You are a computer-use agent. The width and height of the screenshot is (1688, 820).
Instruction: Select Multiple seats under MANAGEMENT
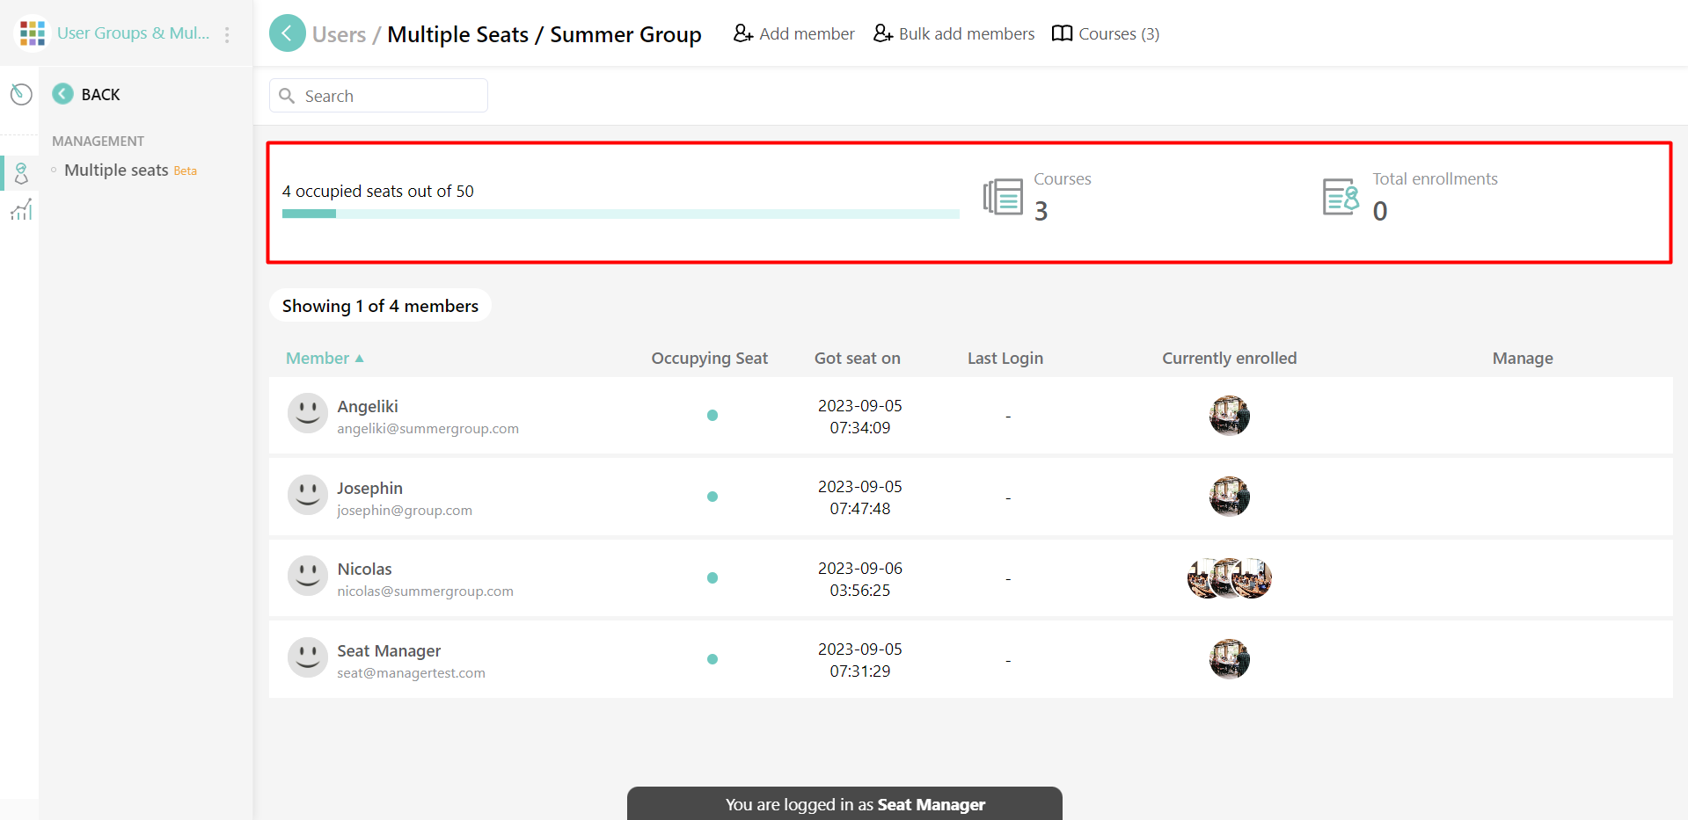(x=115, y=170)
